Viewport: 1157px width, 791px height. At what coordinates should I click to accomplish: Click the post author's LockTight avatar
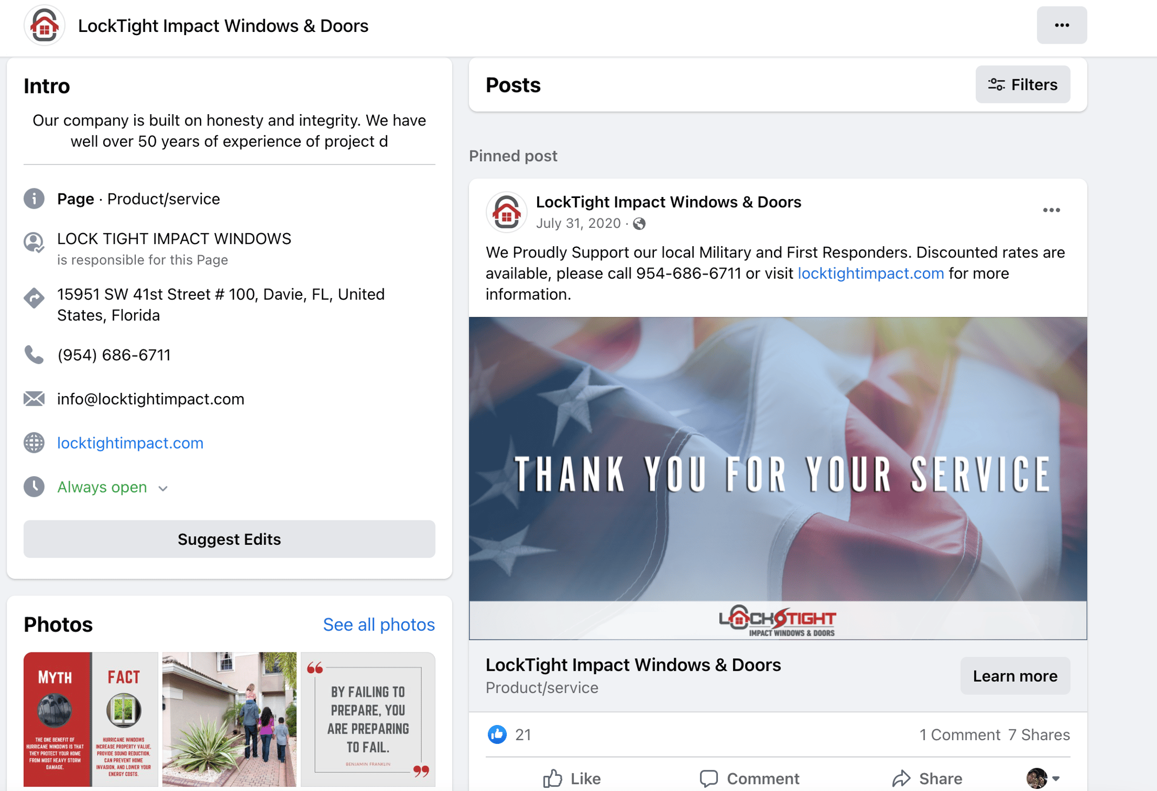[x=506, y=212]
